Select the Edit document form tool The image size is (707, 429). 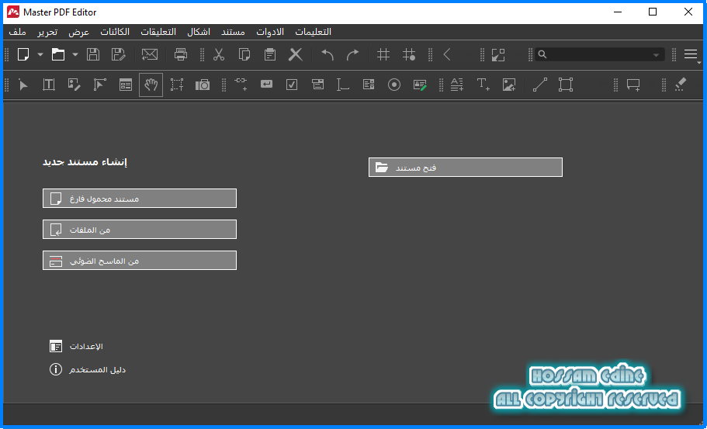point(126,85)
